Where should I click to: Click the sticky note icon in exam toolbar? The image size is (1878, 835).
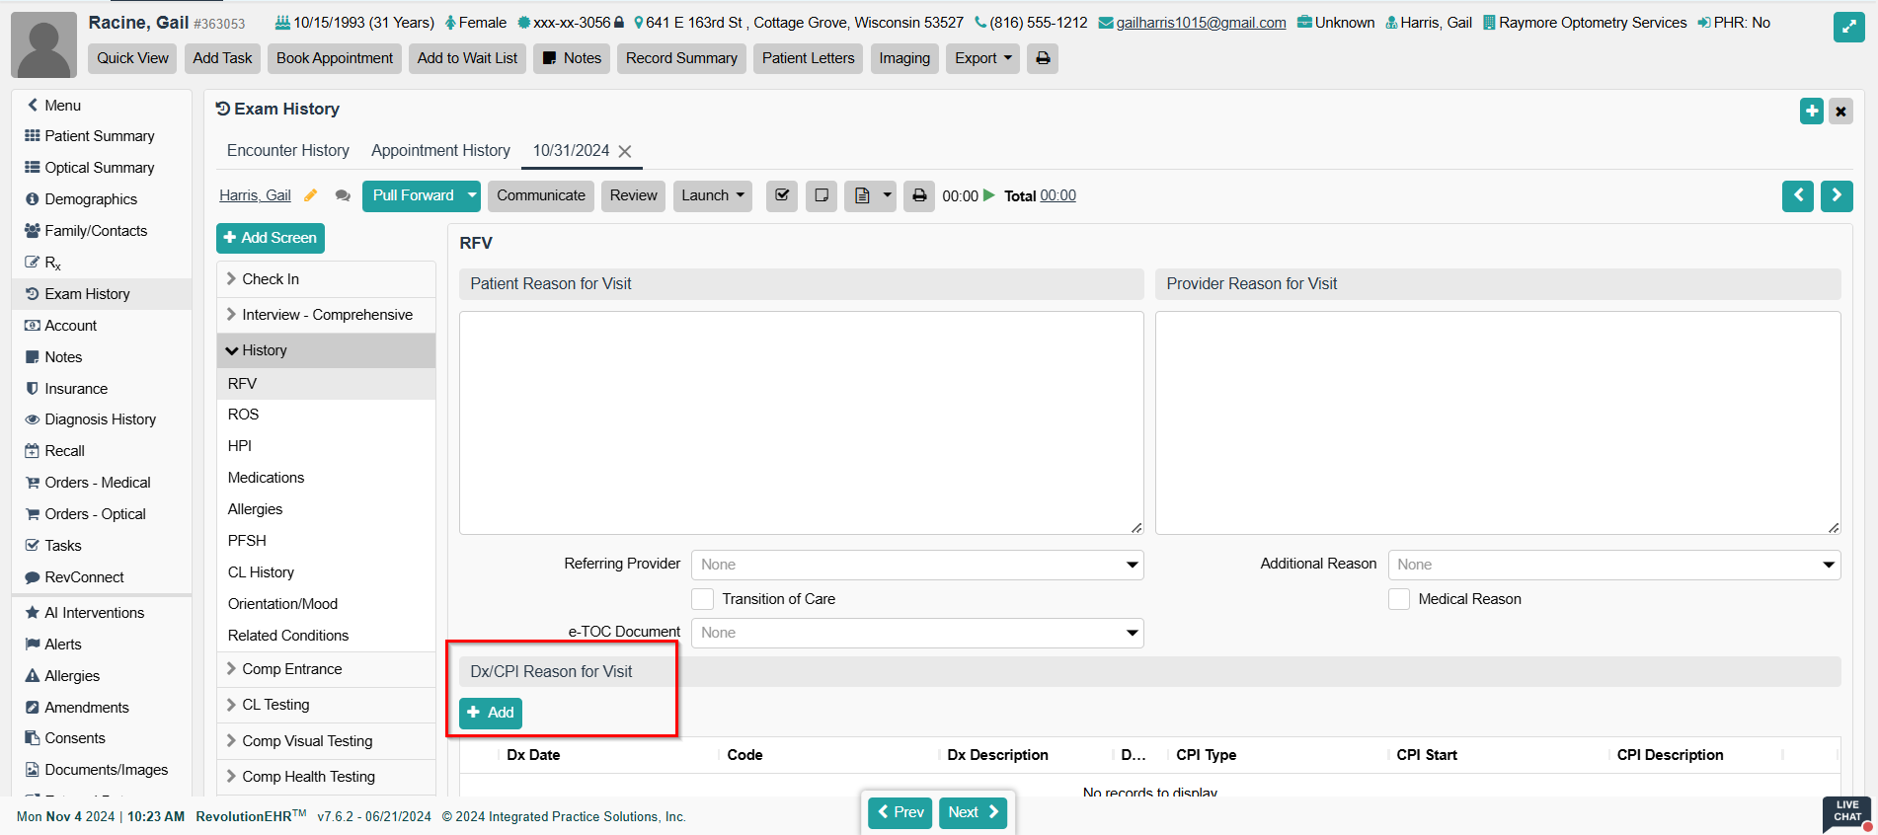pos(822,195)
